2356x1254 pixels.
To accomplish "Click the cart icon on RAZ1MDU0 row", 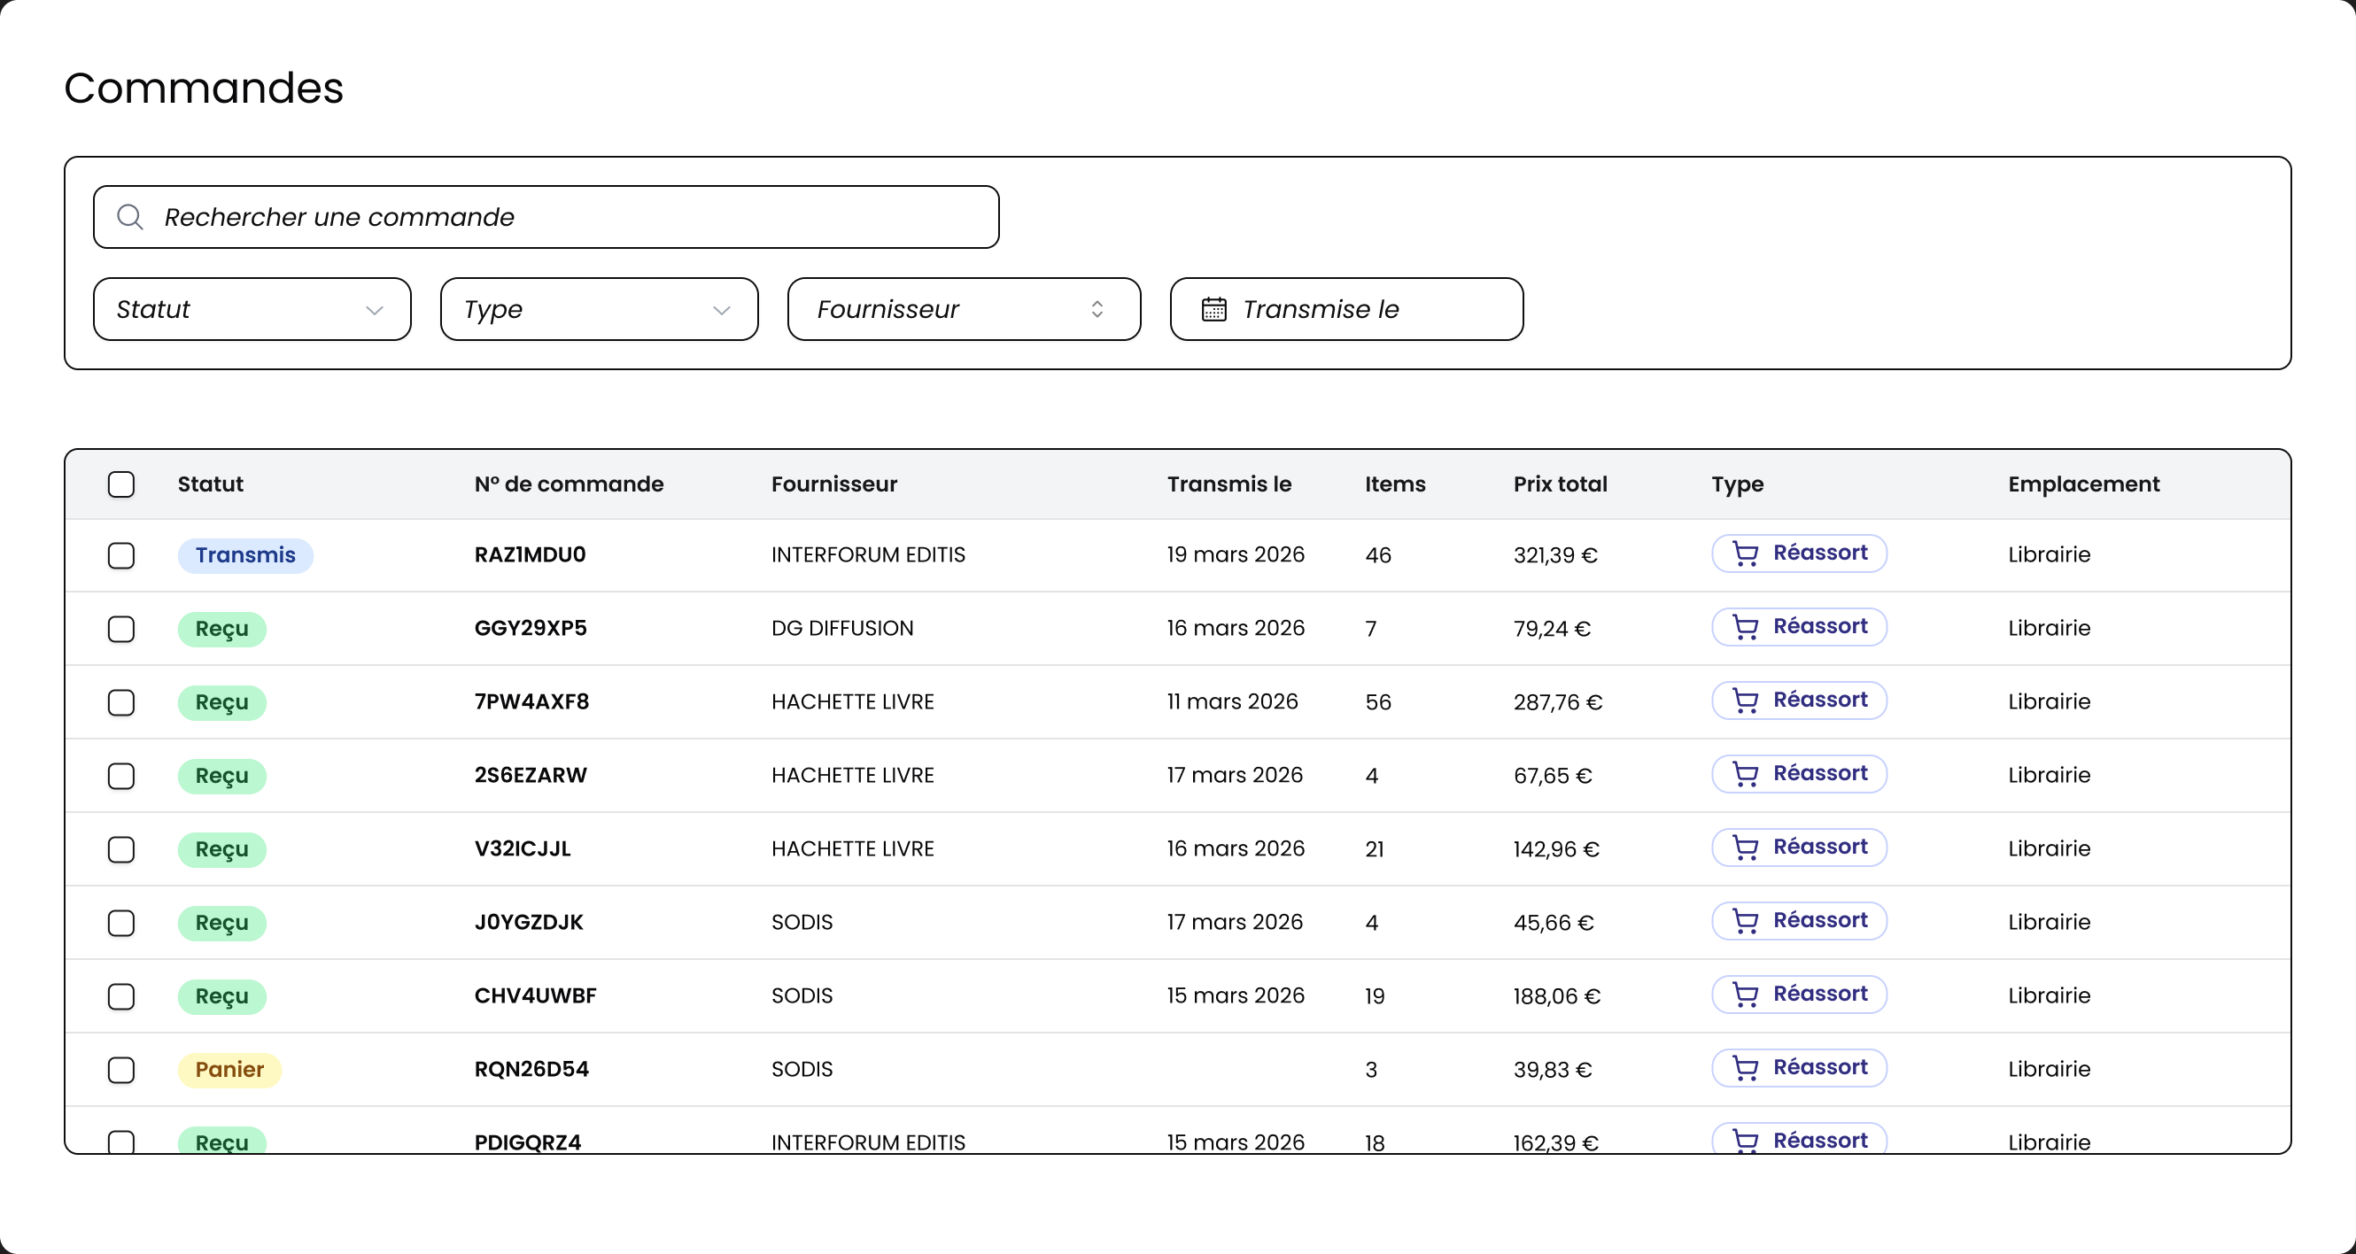I will [x=1745, y=553].
